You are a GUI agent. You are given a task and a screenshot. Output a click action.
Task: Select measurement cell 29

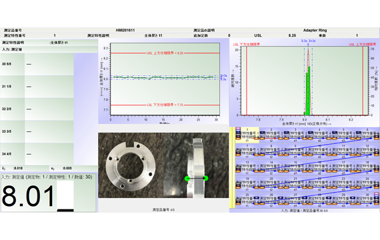[x=343, y=200]
